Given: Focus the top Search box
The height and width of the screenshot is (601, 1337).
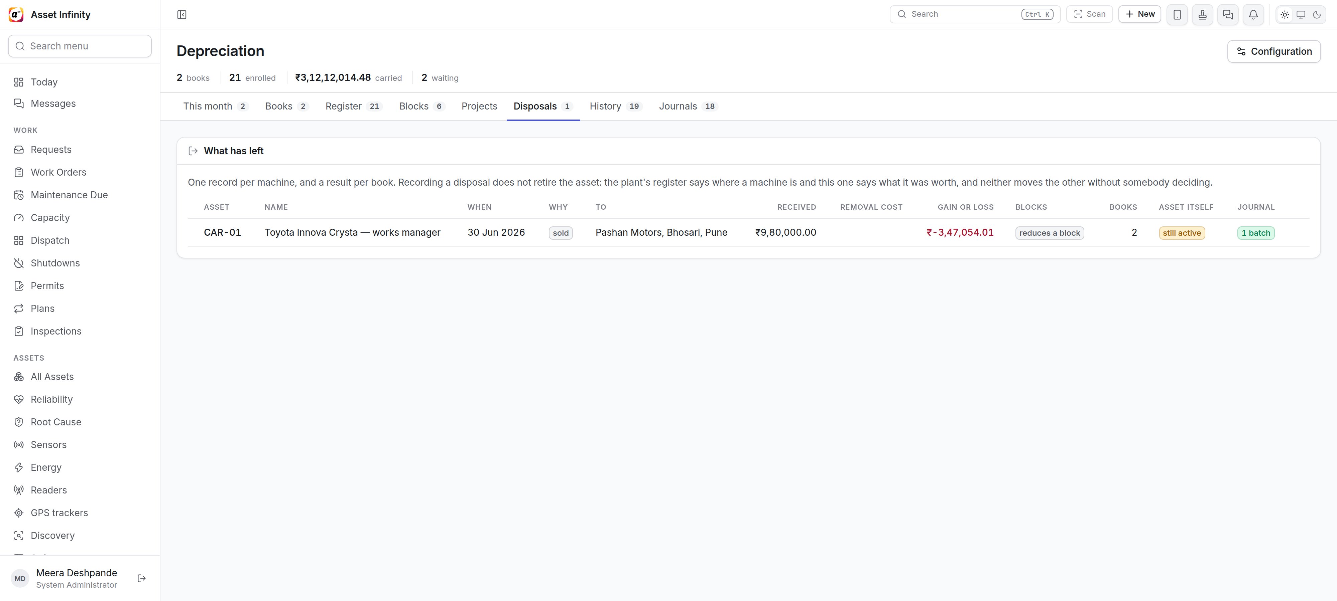Looking at the screenshot, I should point(975,14).
